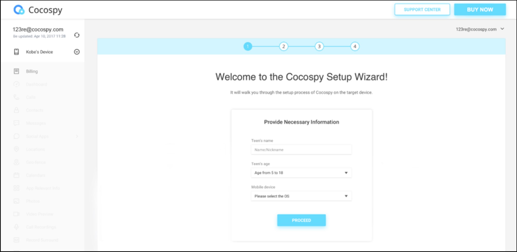This screenshot has width=517, height=252.
Task: Open the Record Surround menu item
Action: [x=42, y=240]
